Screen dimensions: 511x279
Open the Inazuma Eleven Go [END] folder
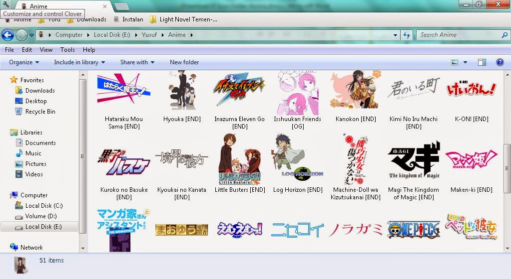240,102
